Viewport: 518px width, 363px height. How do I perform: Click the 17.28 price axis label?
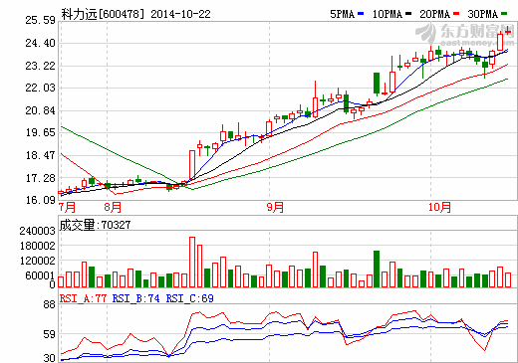pyautogui.click(x=41, y=178)
